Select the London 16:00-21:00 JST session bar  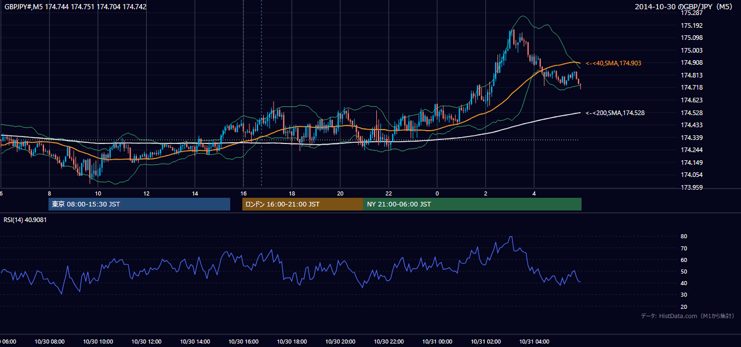(303, 204)
